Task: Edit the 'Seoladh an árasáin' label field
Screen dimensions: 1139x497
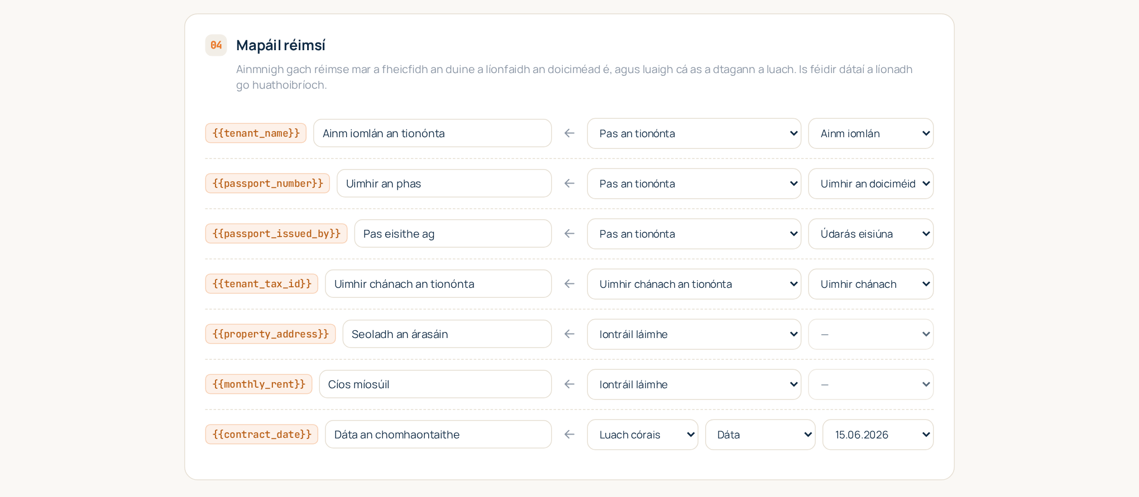Action: [447, 334]
